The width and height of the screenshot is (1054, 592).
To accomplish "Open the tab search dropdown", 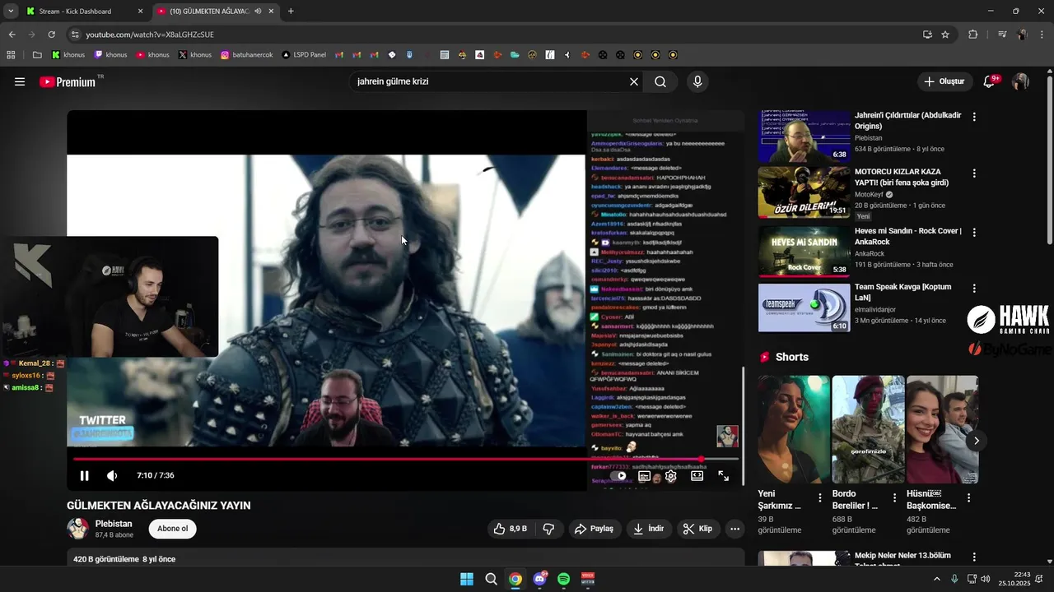I will tap(10, 12).
